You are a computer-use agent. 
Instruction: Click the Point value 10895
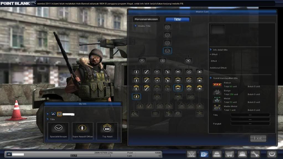[158, 153]
